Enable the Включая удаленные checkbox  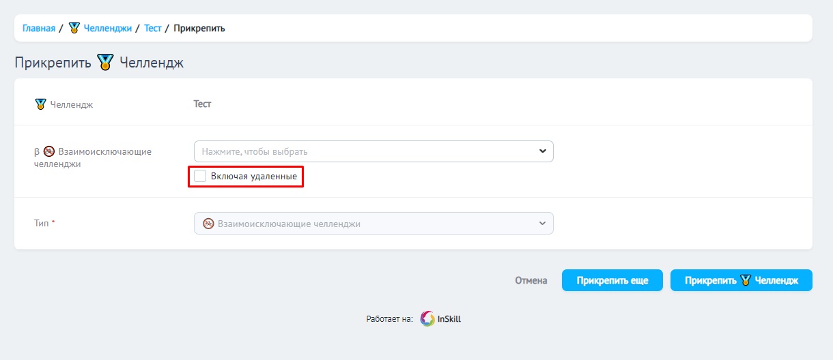(200, 176)
